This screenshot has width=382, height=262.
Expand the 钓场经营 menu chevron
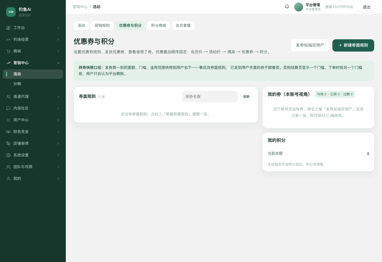pos(58,40)
